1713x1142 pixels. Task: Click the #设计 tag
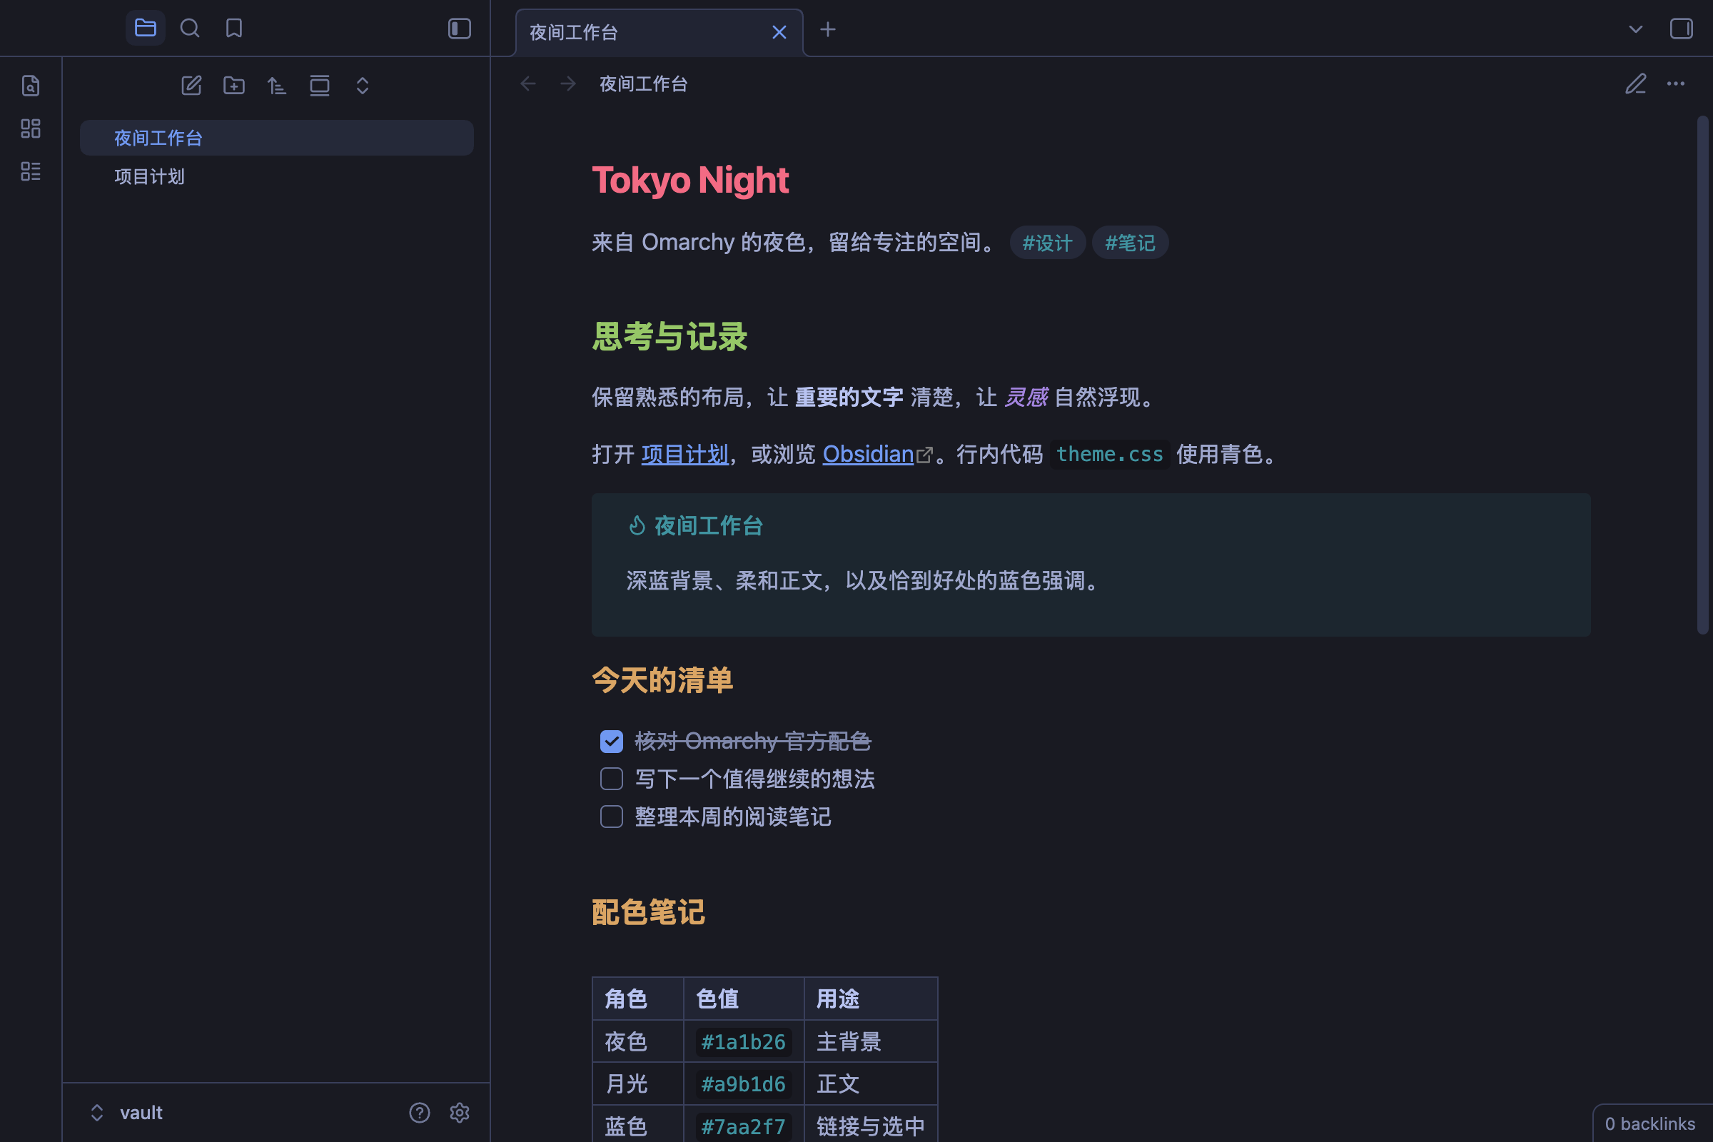1047,243
